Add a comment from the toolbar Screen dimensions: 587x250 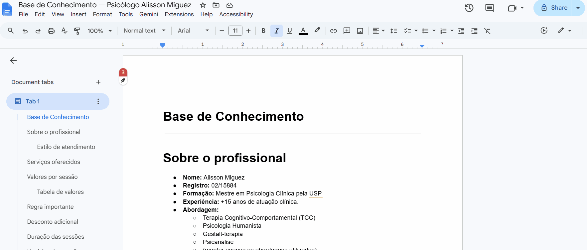click(x=347, y=31)
